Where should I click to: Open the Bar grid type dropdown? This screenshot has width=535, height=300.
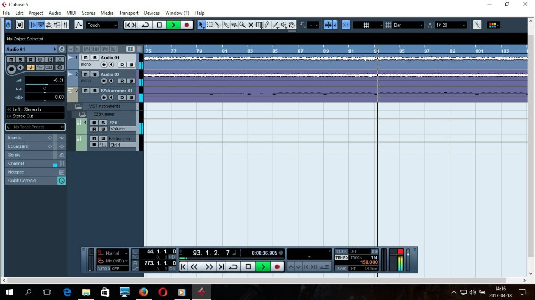[x=408, y=25]
